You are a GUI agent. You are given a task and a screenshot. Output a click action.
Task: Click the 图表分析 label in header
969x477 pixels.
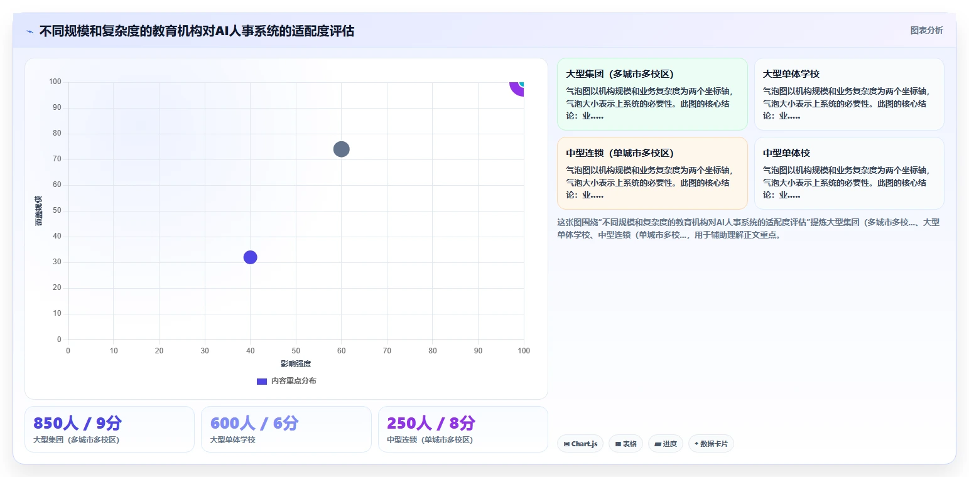926,30
